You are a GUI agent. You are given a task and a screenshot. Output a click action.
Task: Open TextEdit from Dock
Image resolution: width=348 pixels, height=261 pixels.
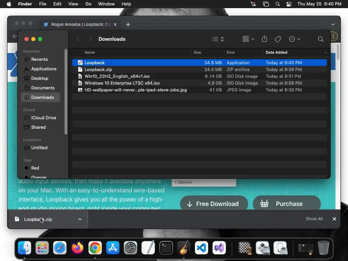[x=148, y=248]
